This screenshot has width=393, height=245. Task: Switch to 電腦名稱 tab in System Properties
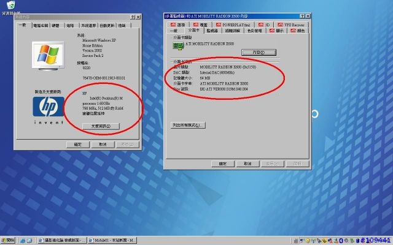point(41,26)
